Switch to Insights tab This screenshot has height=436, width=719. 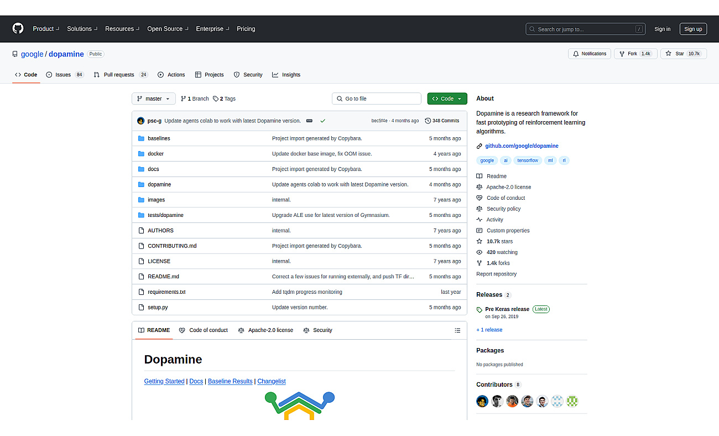(286, 75)
